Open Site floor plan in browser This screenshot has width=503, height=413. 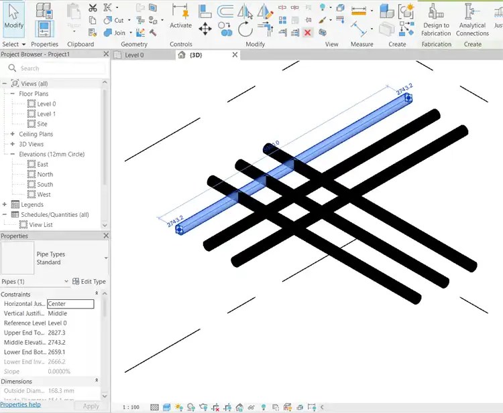pos(42,124)
